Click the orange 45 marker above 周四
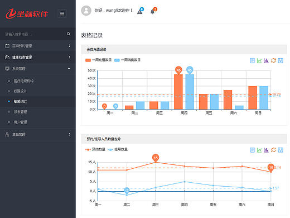The image size is (290, 218). pos(178,70)
